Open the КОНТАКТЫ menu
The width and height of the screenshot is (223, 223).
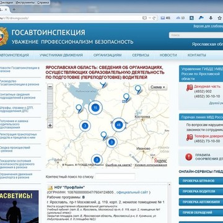(196, 55)
